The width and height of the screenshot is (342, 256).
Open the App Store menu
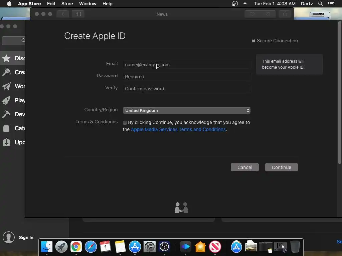[29, 4]
